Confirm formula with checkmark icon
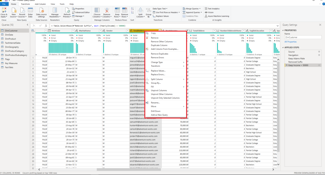The image size is (325, 175). pos(40,26)
